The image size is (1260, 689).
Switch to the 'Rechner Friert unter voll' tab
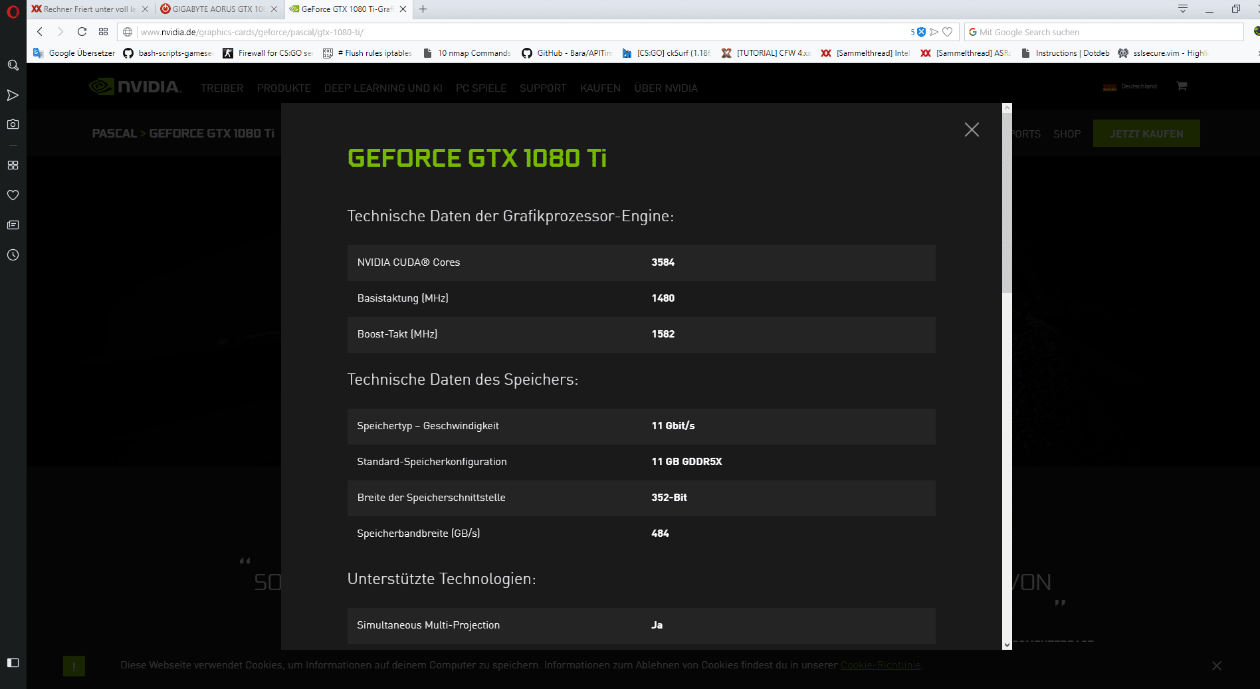coord(90,9)
